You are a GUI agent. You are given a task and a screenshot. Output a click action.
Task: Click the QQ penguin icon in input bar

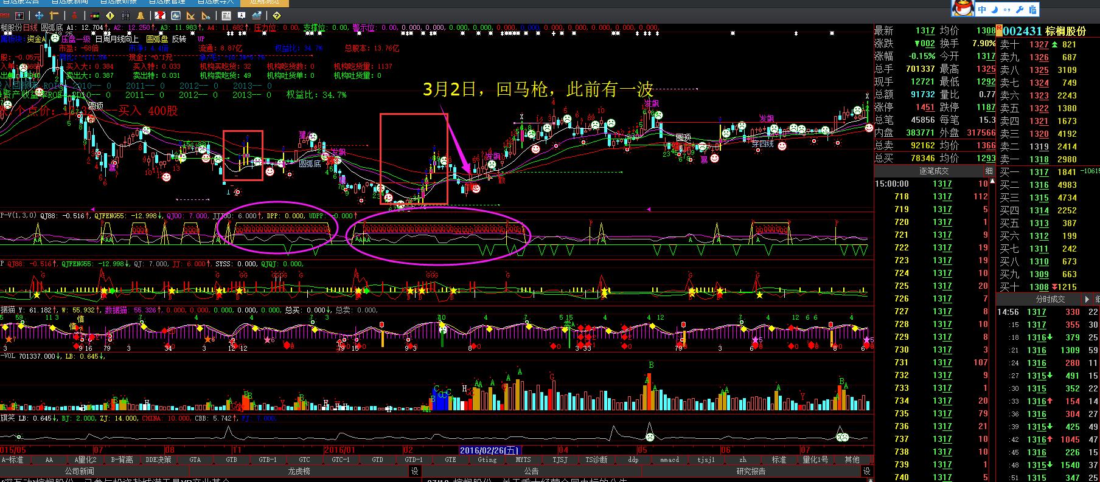[x=963, y=9]
